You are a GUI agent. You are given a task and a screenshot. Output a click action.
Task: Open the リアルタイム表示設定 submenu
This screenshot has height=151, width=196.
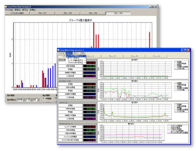click(x=76, y=62)
